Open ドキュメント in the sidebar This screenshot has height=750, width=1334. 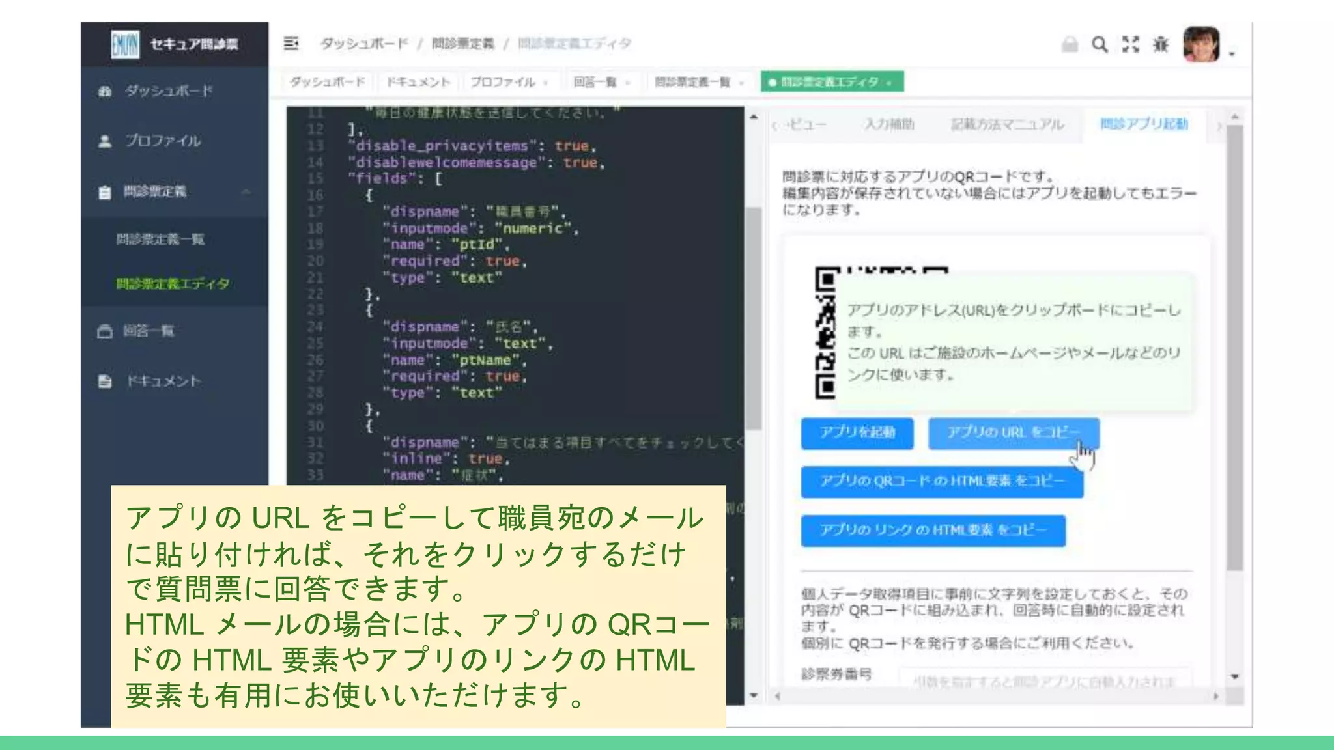(x=163, y=382)
